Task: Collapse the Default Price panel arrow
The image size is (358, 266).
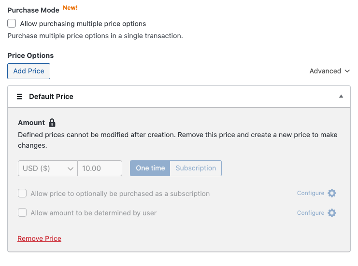Action: click(x=341, y=97)
